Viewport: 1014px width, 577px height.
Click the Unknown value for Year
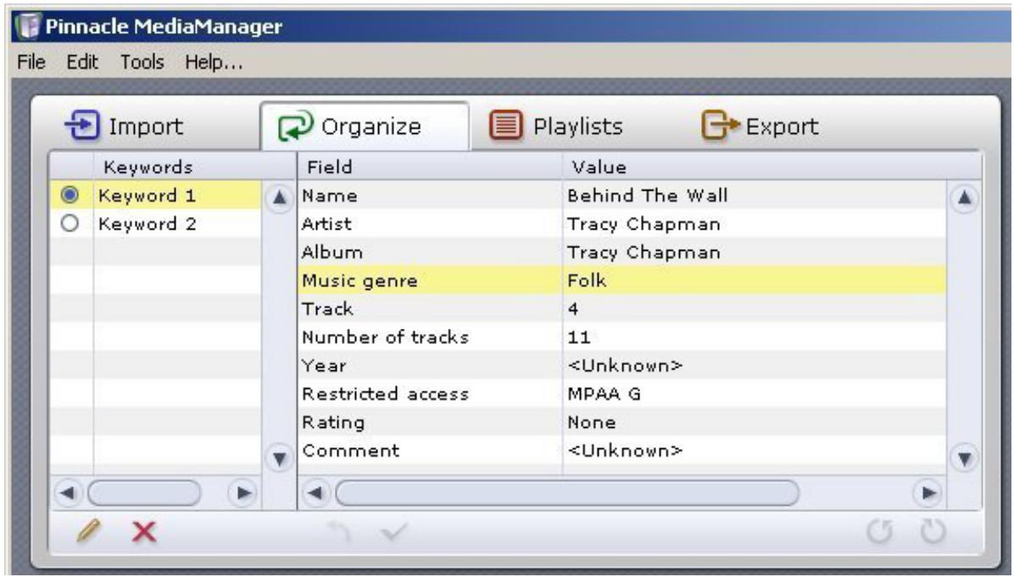click(x=625, y=366)
